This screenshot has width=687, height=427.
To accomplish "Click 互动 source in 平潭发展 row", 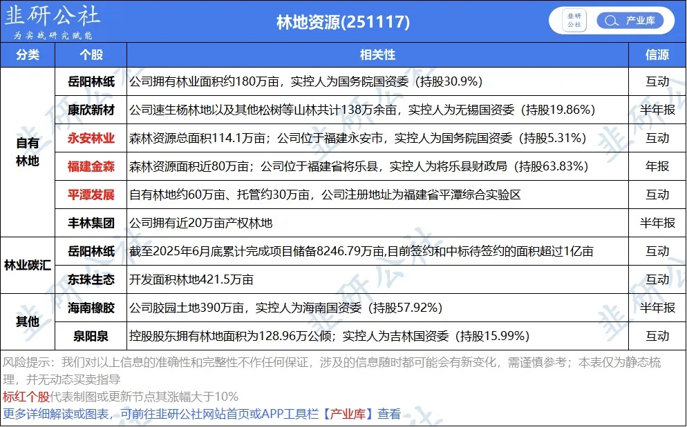I will 657,195.
